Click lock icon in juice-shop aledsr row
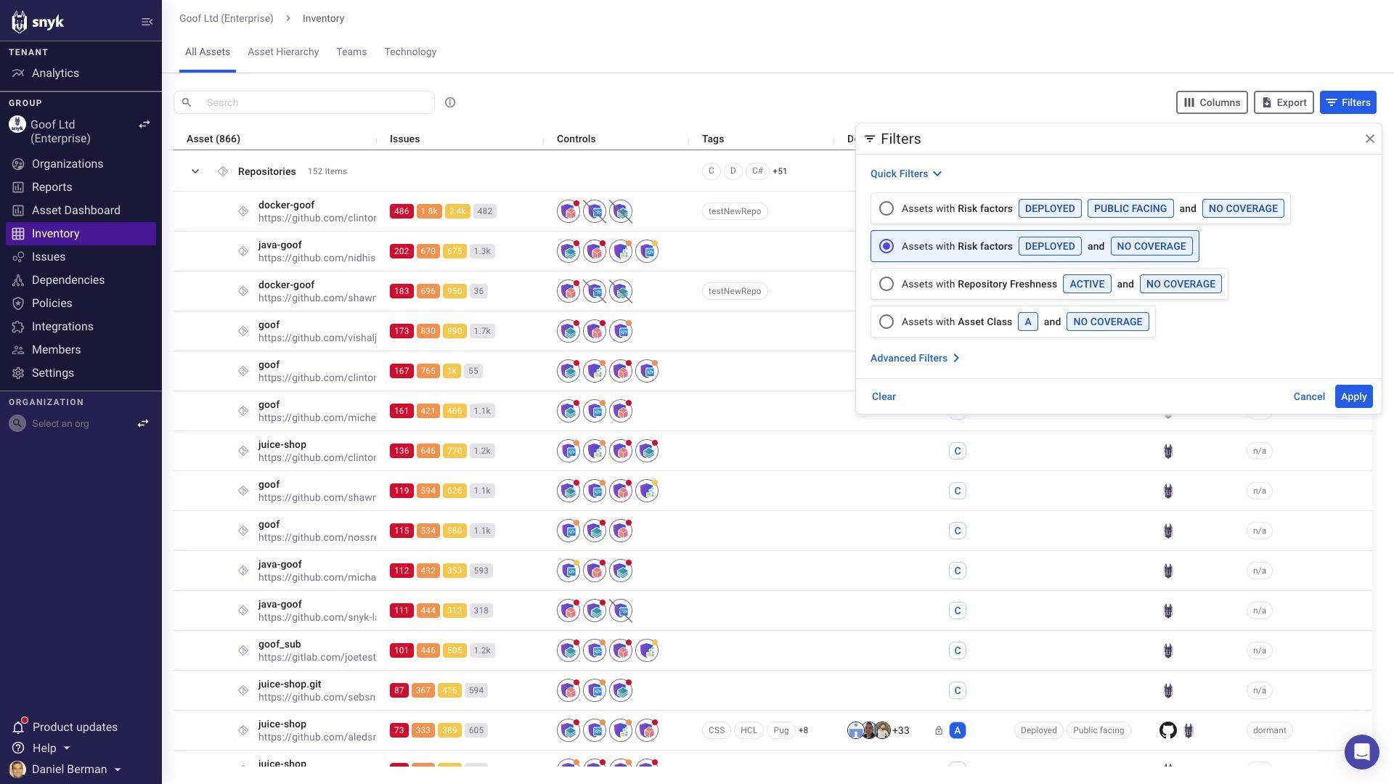Image resolution: width=1394 pixels, height=784 pixels. click(x=938, y=730)
